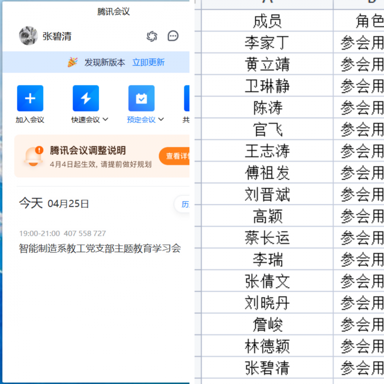Open the 智能制造系教工党支部主题教育学习会 meeting
The width and height of the screenshot is (384, 384).
[x=100, y=248]
